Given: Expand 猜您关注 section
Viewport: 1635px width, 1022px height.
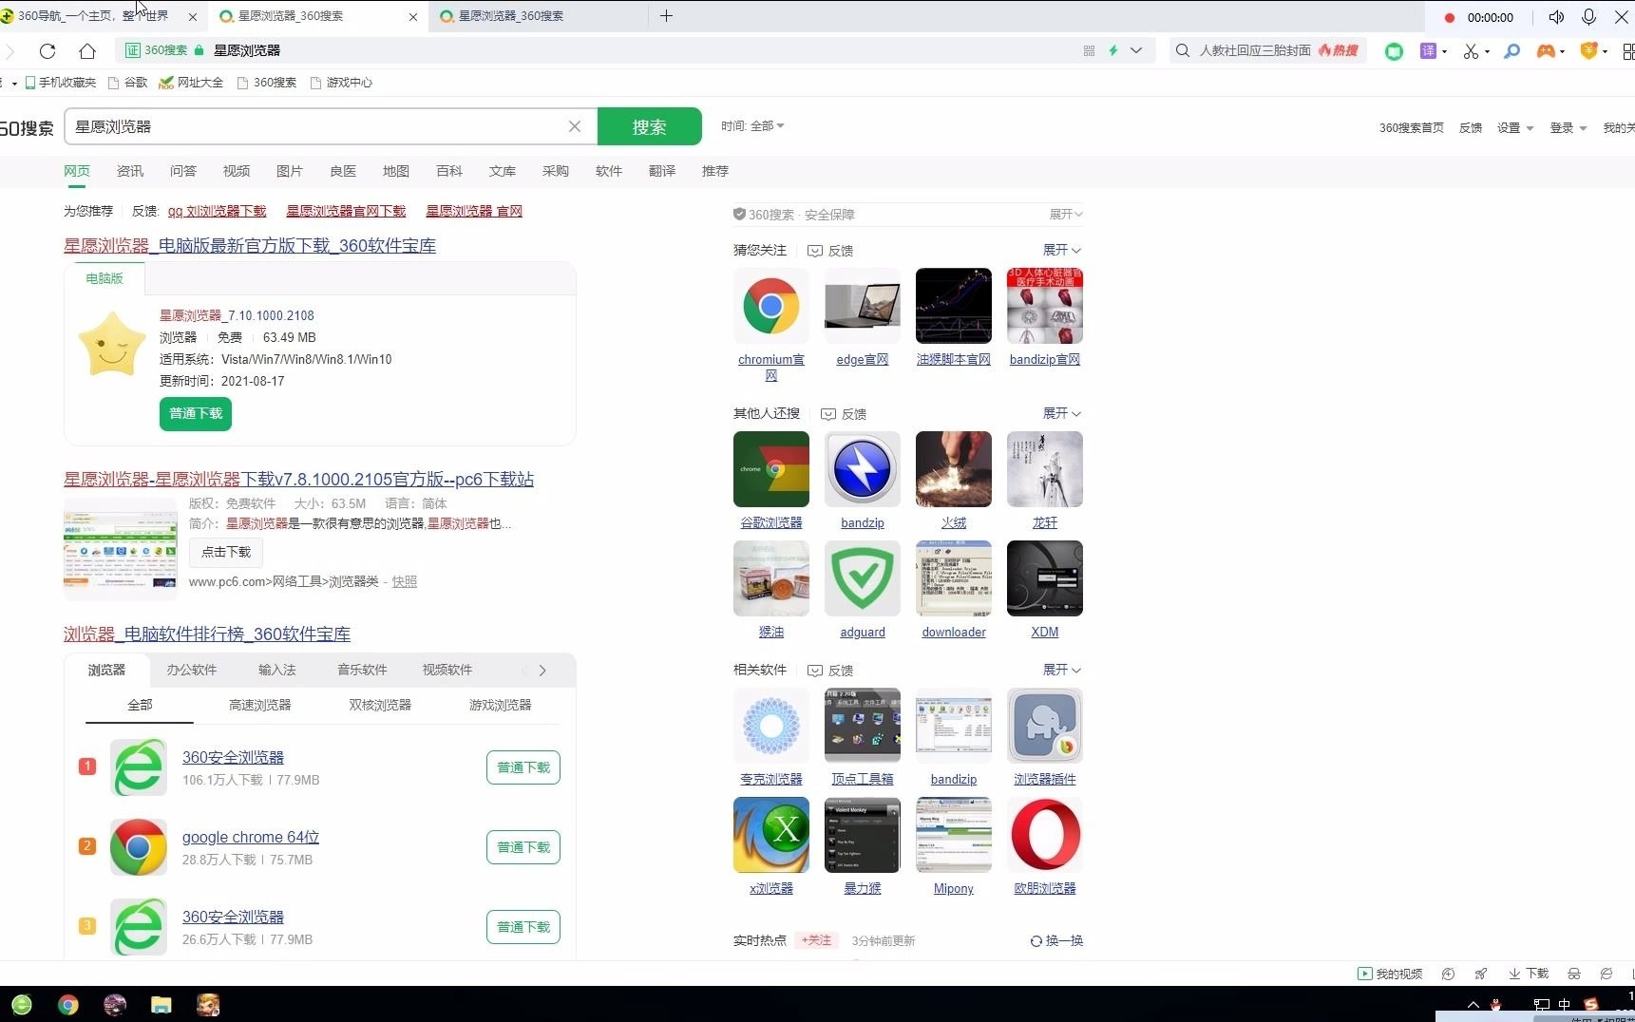Looking at the screenshot, I should (1062, 250).
